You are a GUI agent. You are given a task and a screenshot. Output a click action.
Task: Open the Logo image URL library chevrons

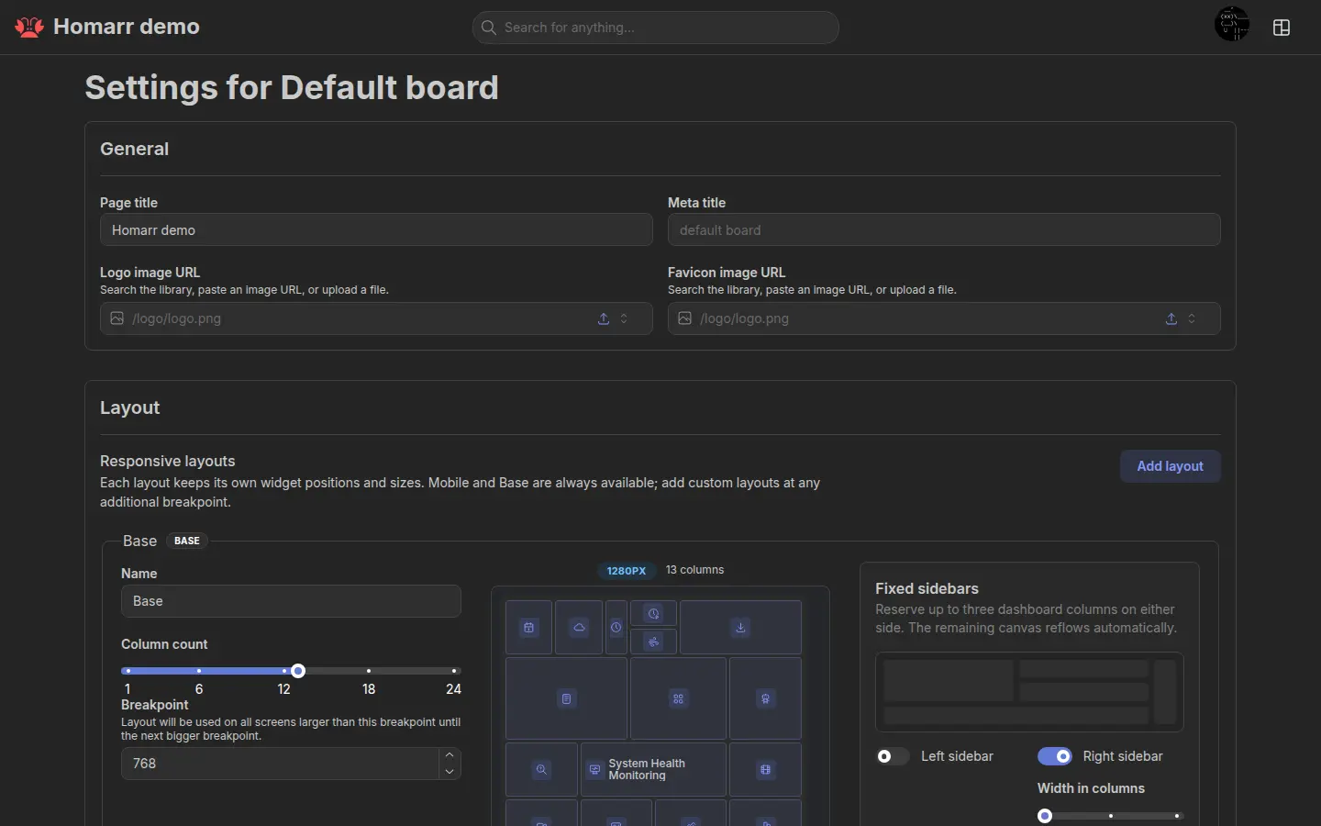click(x=624, y=318)
